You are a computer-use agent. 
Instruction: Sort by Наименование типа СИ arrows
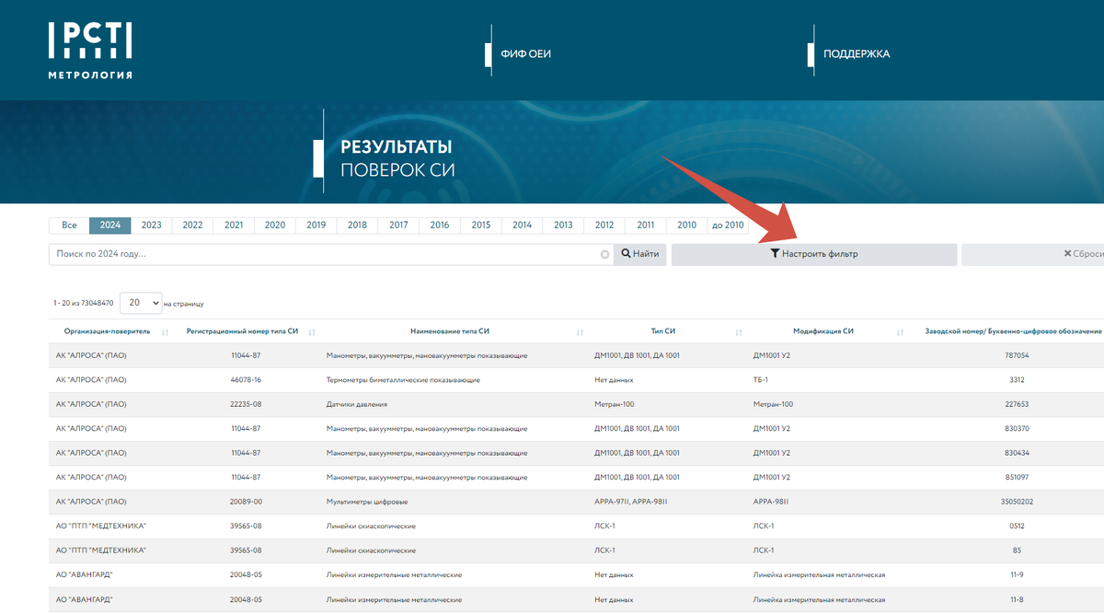tap(580, 331)
